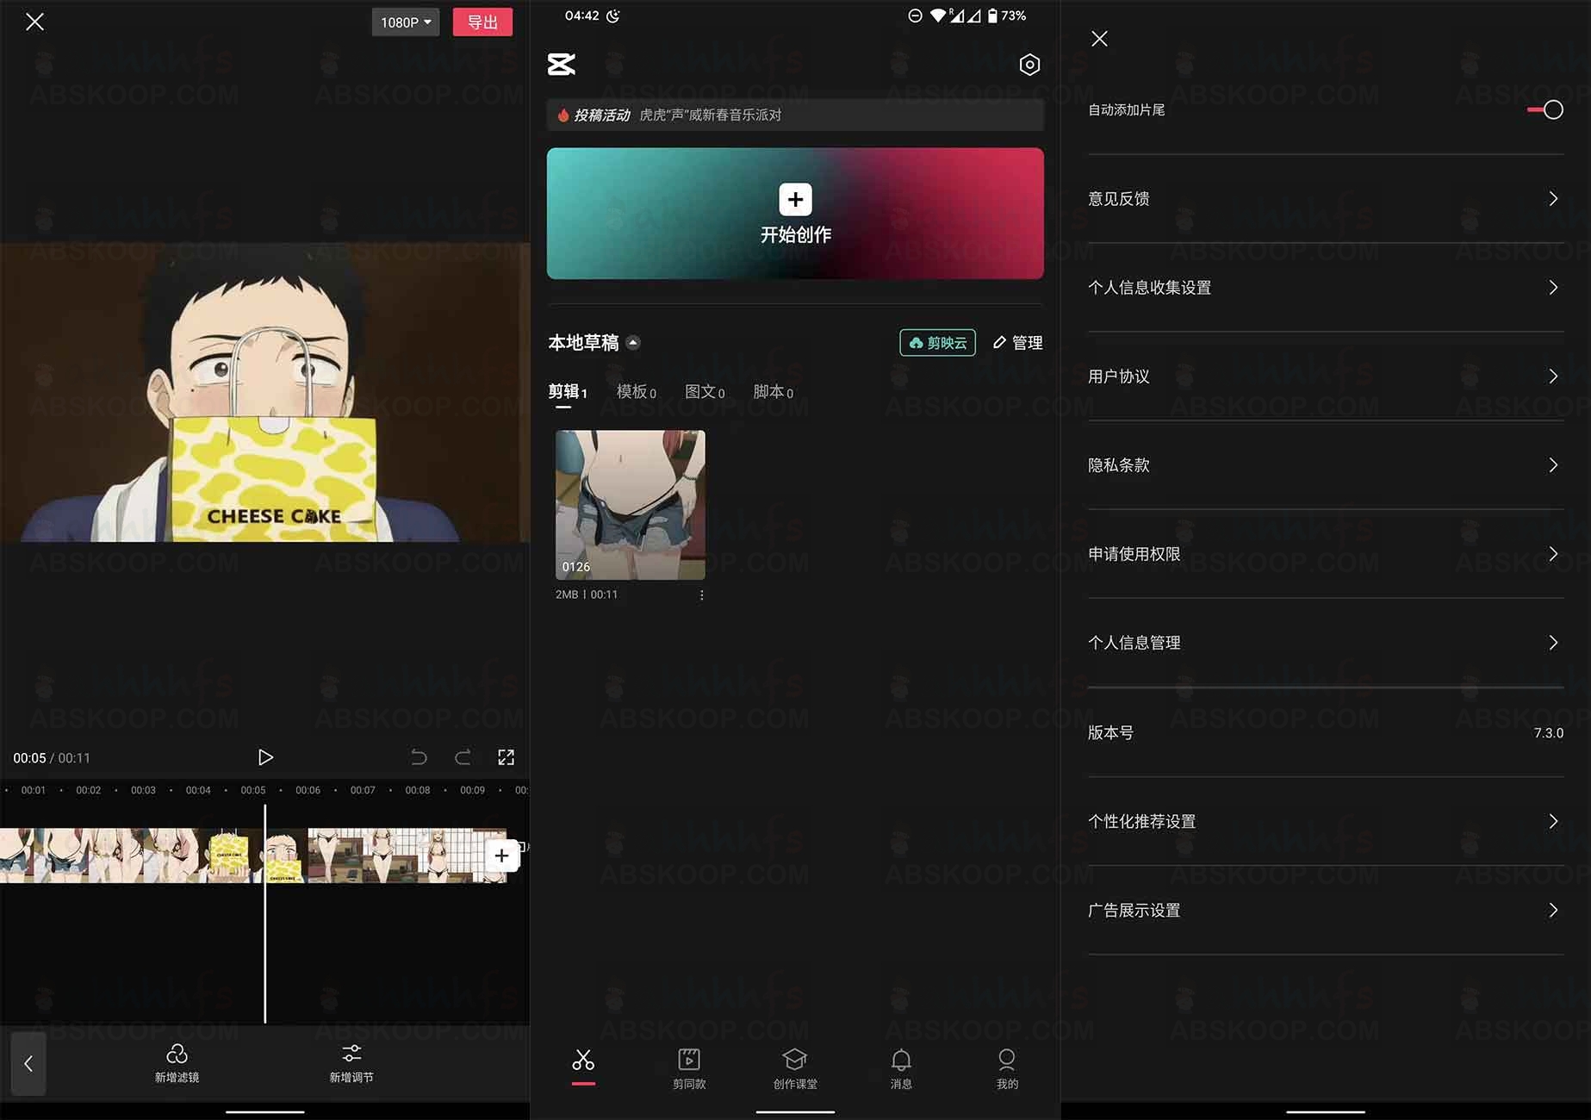Expand 个人信息收集设置 chevron
1591x1120 pixels.
(1553, 288)
